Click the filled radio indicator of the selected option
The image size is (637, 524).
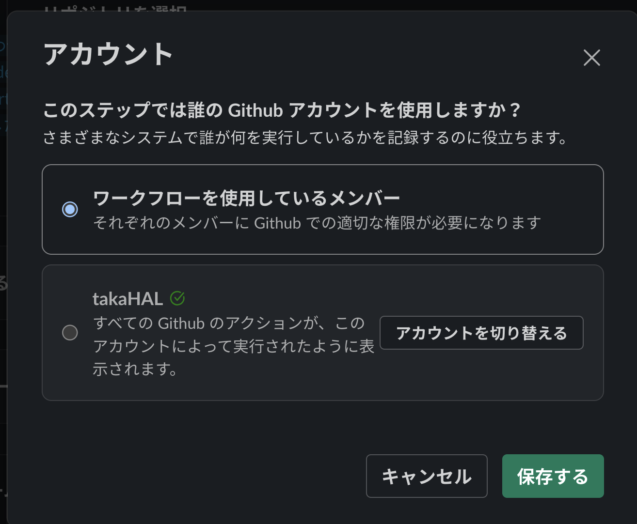pos(70,209)
